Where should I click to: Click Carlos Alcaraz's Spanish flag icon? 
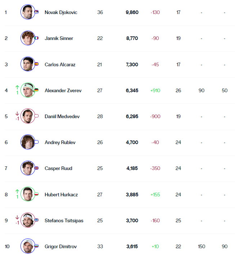click(x=36, y=64)
